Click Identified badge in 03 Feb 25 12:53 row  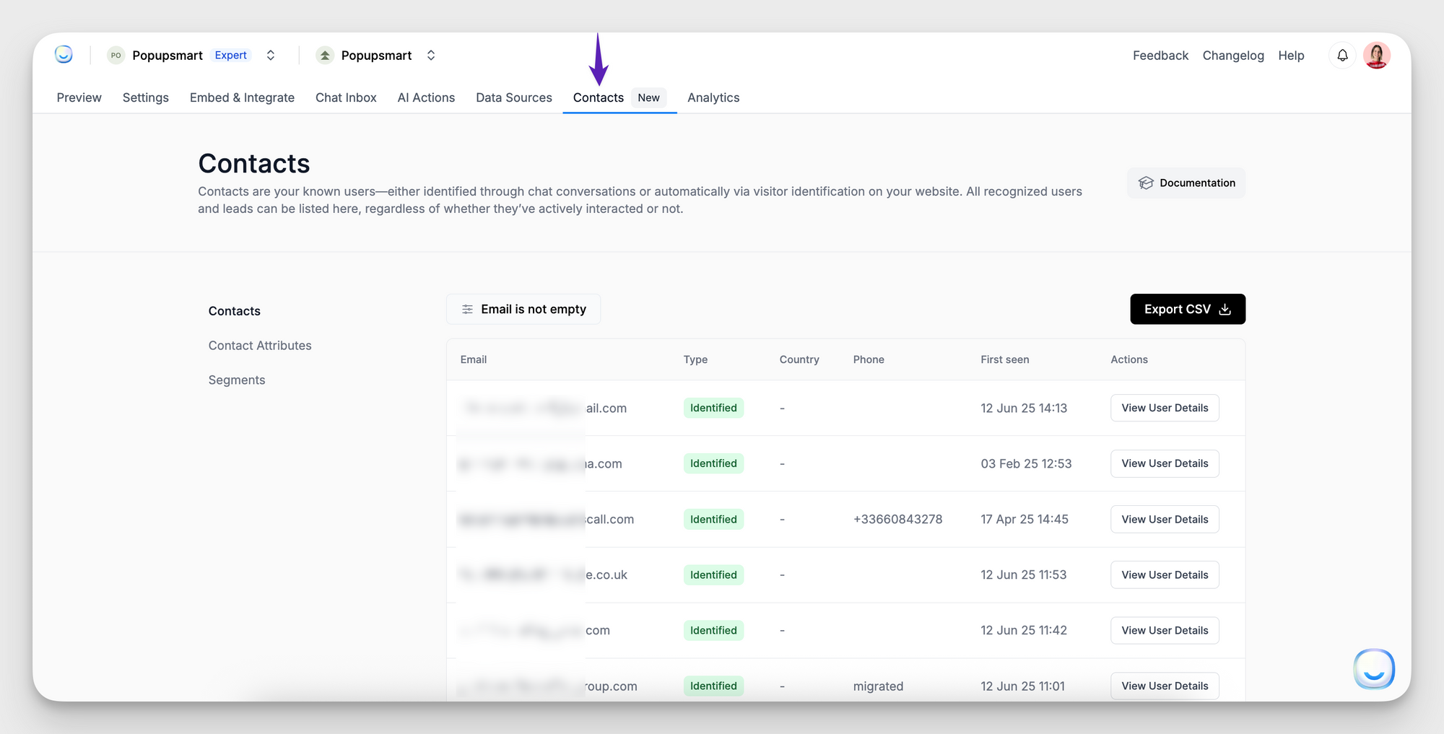point(713,463)
